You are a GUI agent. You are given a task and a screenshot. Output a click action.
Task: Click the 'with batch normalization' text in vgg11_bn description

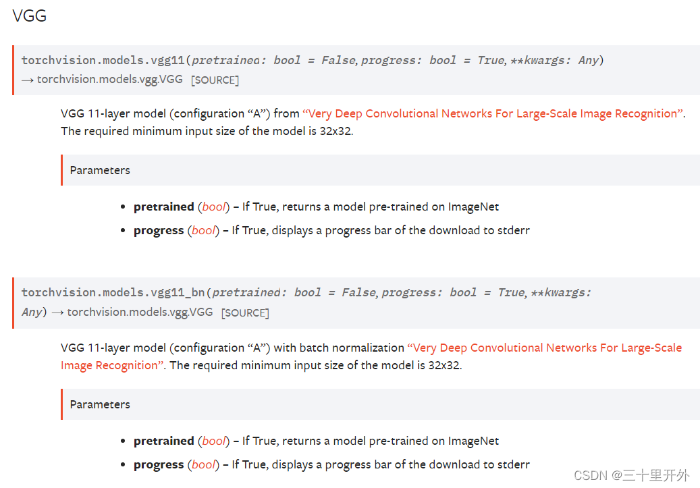339,348
